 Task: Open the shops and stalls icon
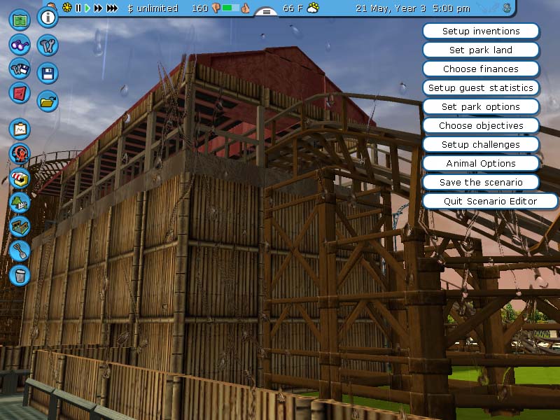[x=20, y=178]
